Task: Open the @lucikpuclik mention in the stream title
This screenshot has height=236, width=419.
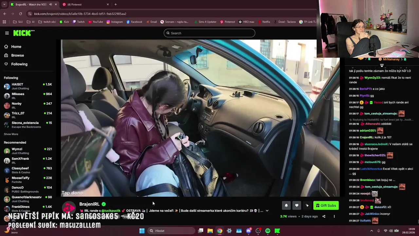Action: click(111, 211)
